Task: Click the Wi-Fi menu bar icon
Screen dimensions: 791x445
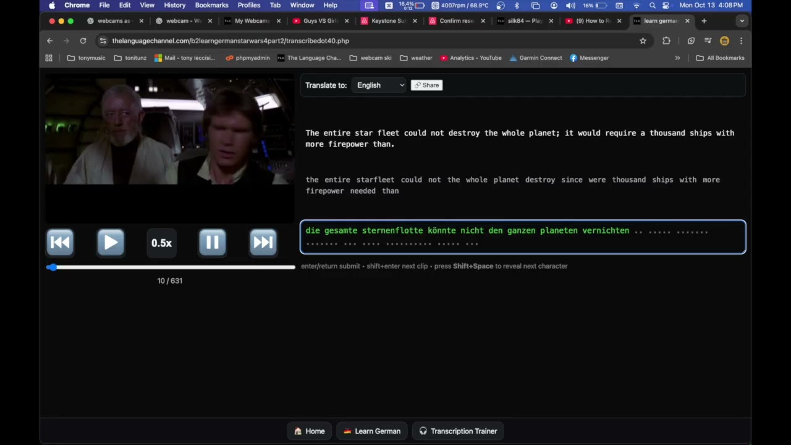Action: (x=637, y=5)
